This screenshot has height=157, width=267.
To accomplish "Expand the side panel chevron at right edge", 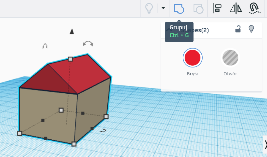I will pos(265,145).
